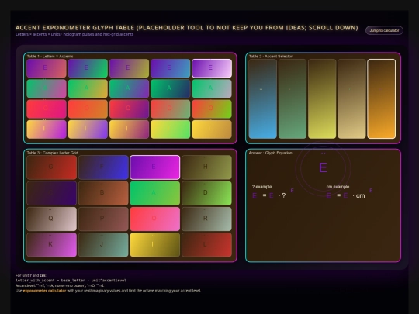The width and height of the screenshot is (419, 314).
Task: Click the subtitle about hologram pulses and hex-grid accents
Action: coord(74,34)
